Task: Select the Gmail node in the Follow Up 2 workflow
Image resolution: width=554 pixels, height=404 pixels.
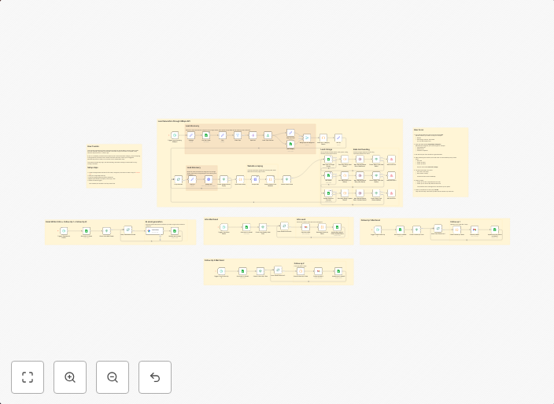Action: coord(319,271)
